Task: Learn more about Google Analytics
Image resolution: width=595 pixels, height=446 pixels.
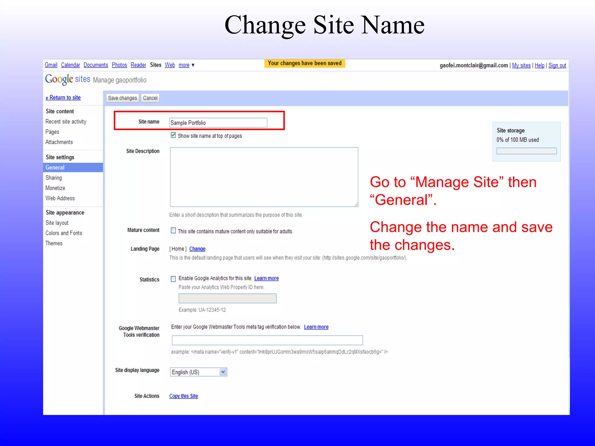Action: (x=266, y=278)
